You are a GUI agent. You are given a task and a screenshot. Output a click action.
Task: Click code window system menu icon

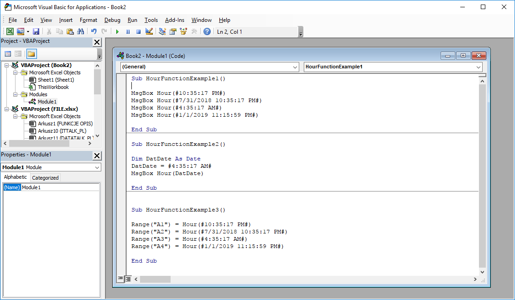pos(120,56)
